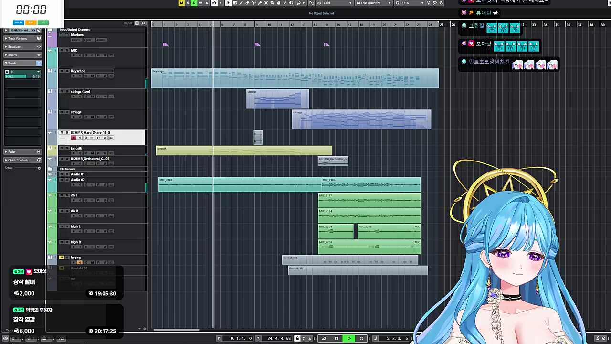Image resolution: width=611 pixels, height=344 pixels.
Task: Click the Stop button in transport
Action: [337, 338]
